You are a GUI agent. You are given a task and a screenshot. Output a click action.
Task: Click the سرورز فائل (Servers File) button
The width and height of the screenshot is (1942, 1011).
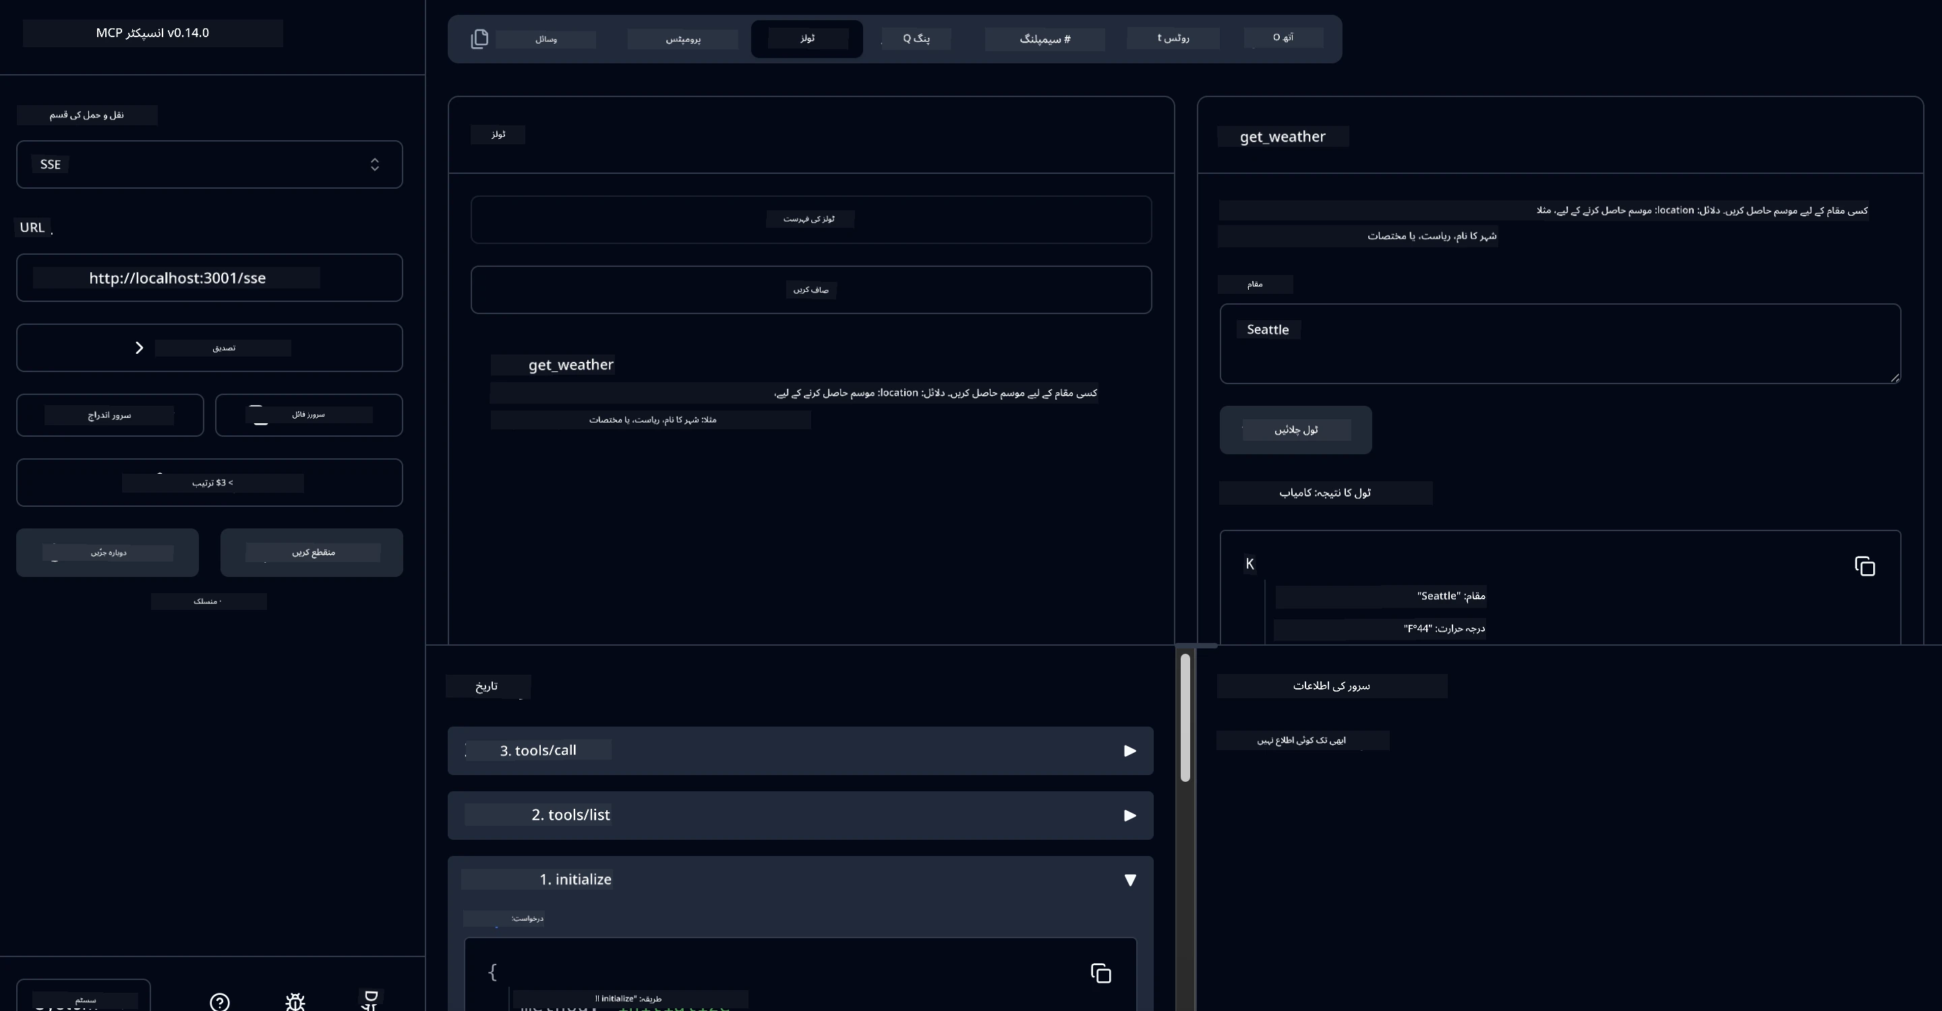(309, 415)
